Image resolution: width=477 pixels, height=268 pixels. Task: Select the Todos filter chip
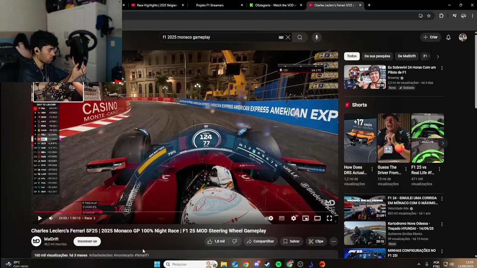[x=352, y=56]
